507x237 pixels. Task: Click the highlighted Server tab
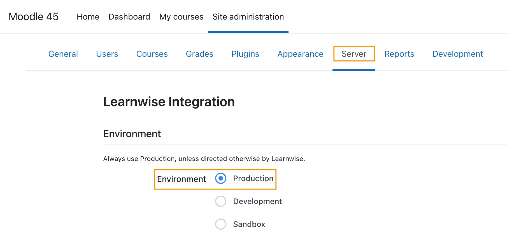point(354,54)
